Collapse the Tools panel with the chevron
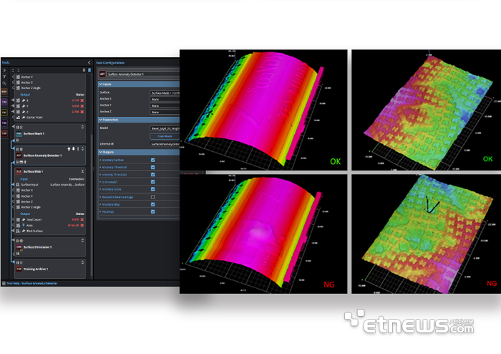The width and height of the screenshot is (501, 354). (x=88, y=62)
